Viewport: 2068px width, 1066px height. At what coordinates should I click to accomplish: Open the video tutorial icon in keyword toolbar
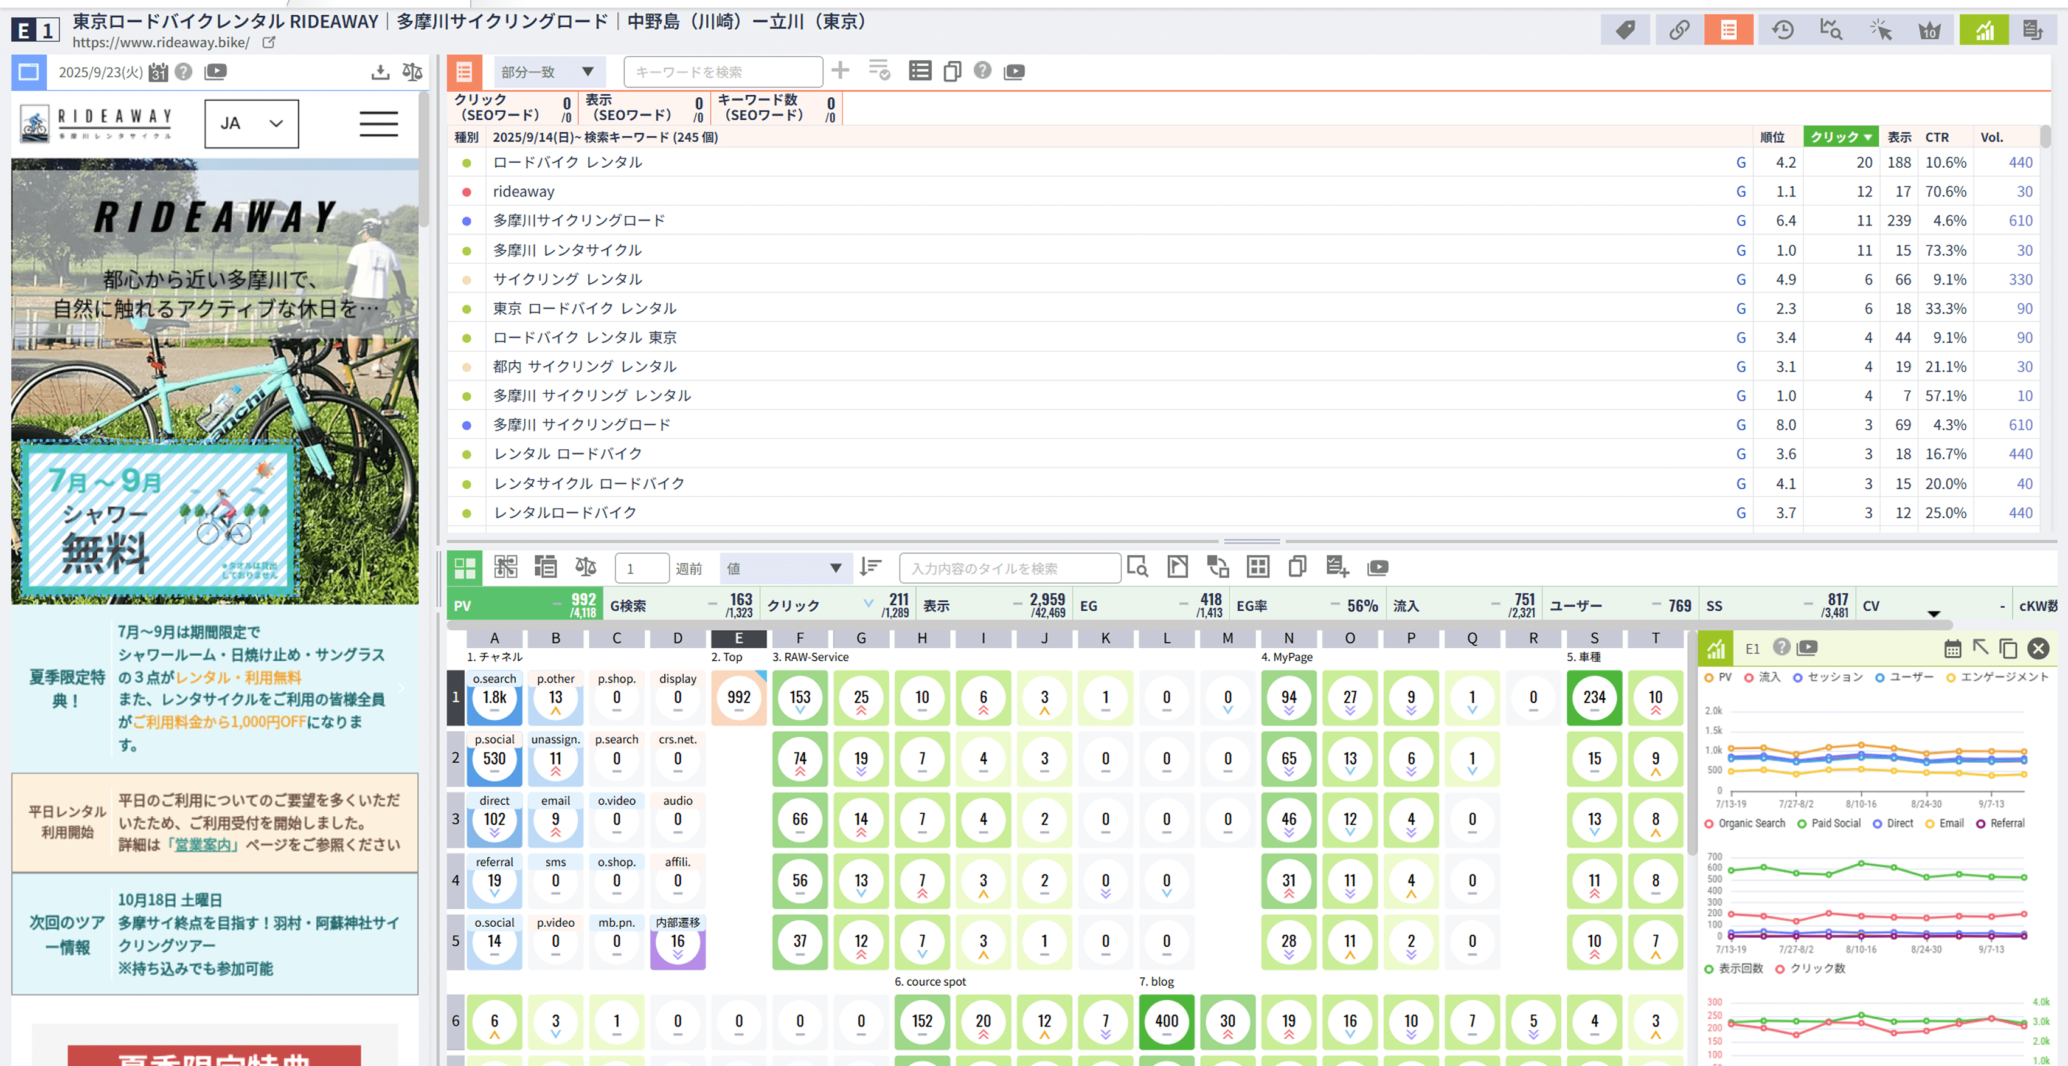click(1015, 71)
